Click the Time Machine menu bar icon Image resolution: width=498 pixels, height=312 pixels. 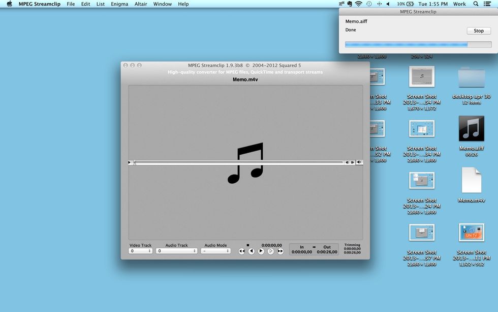[369, 4]
